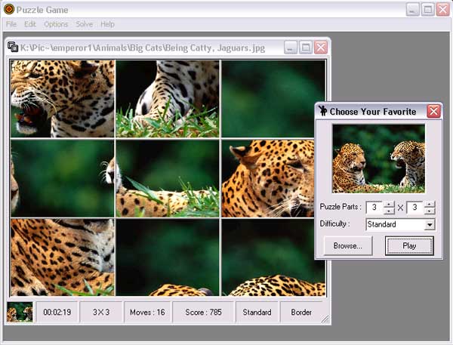Click the Puzzle Game app icon in title bar

8,10
